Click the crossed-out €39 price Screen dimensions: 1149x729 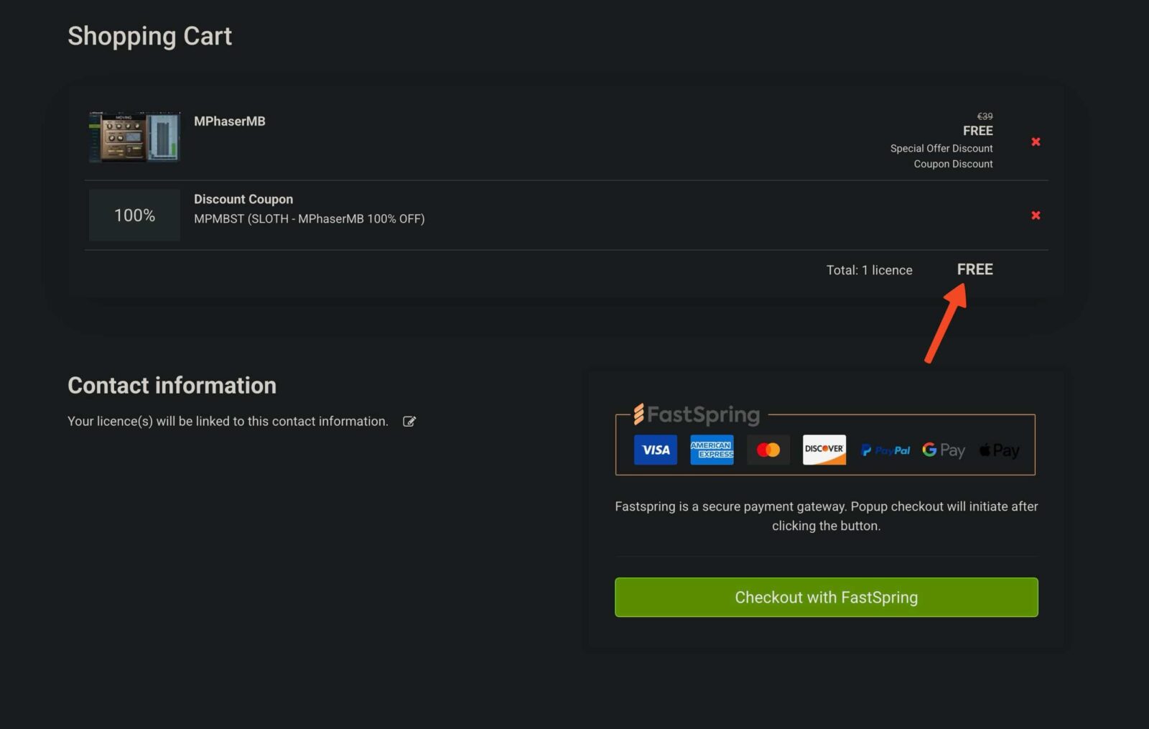(985, 116)
